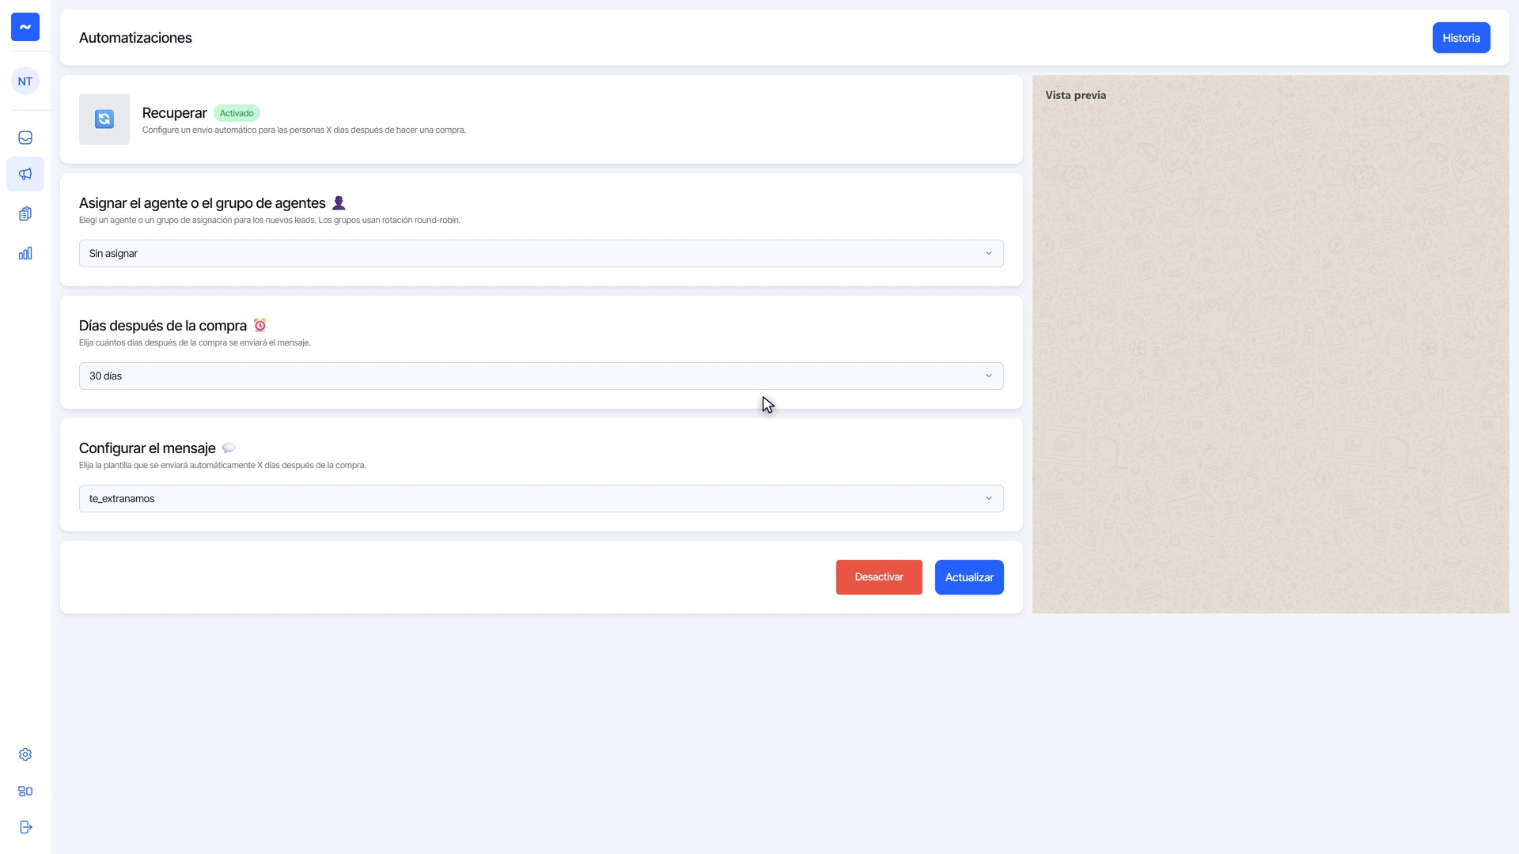Open the 30 días dropdown

pyautogui.click(x=541, y=376)
